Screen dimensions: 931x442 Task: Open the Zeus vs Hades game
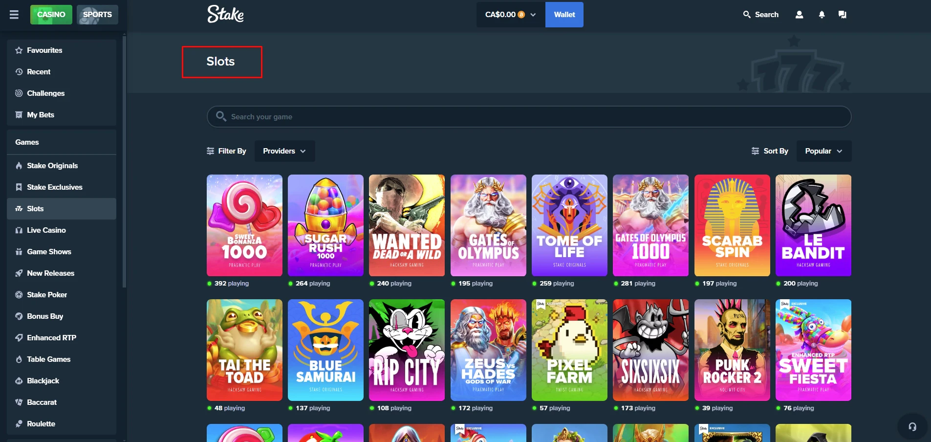click(488, 350)
